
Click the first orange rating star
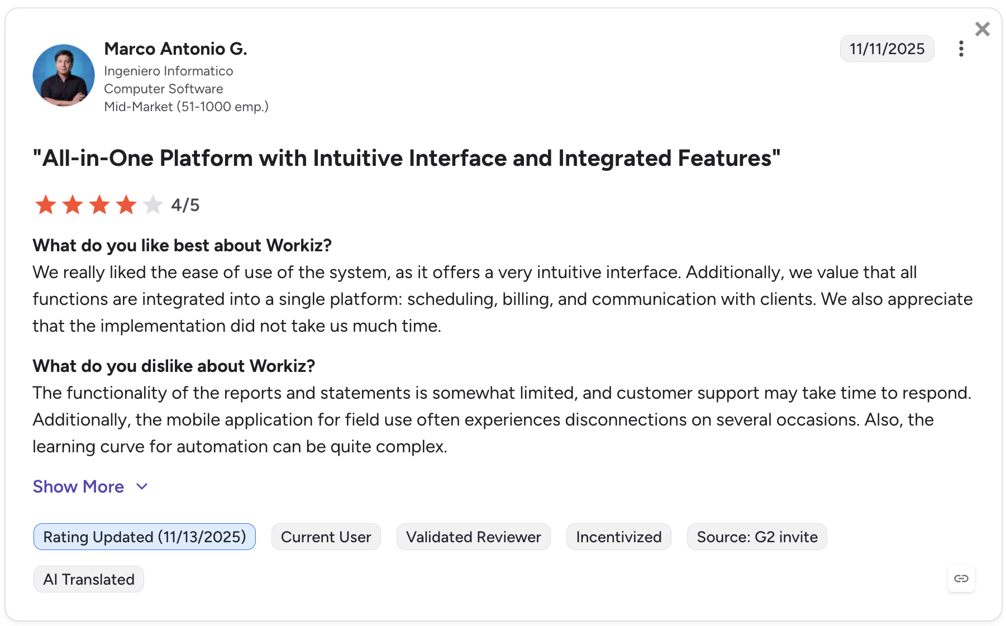[46, 205]
